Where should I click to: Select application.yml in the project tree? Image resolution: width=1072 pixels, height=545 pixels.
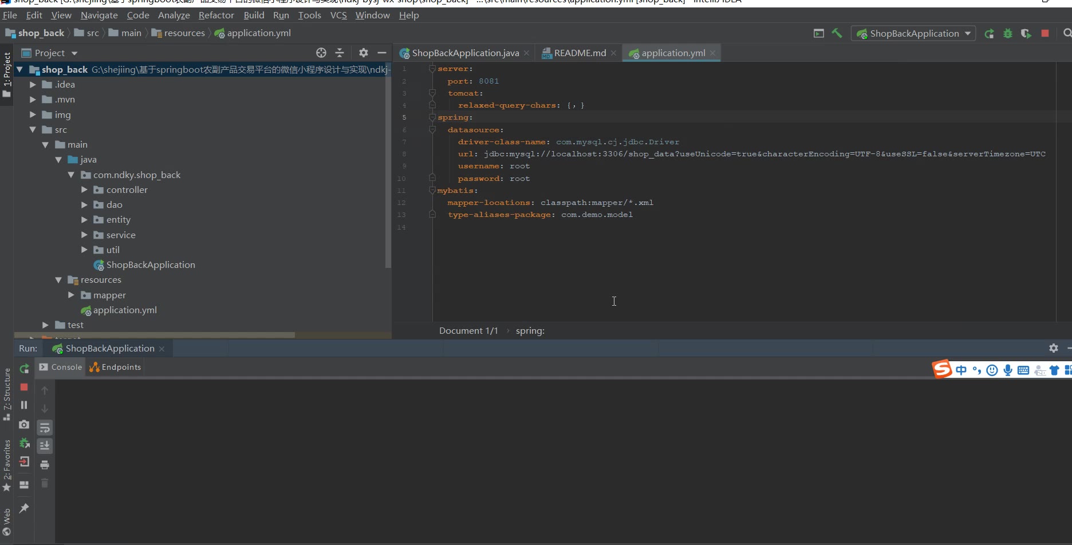pos(125,310)
